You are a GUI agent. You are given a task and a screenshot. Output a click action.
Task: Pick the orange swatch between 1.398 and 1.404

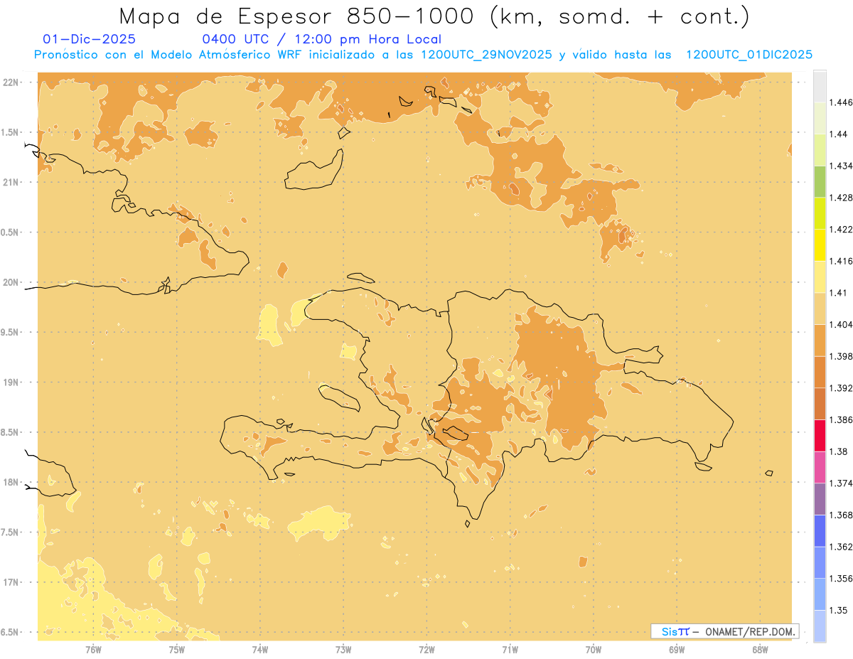(x=820, y=340)
